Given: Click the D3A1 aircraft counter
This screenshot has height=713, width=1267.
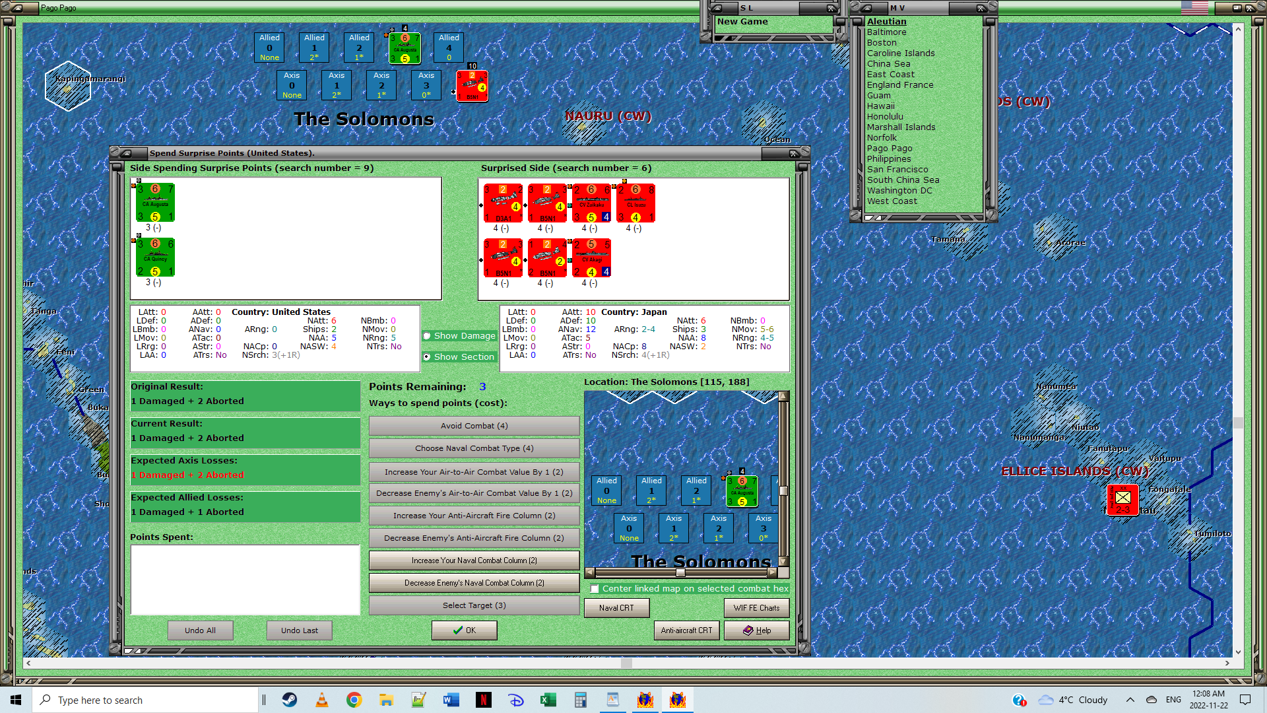Looking at the screenshot, I should point(503,203).
